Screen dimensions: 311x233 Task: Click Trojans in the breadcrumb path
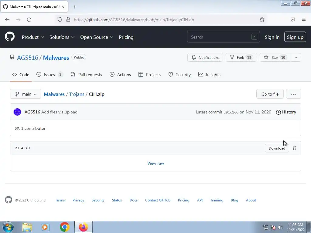(77, 94)
